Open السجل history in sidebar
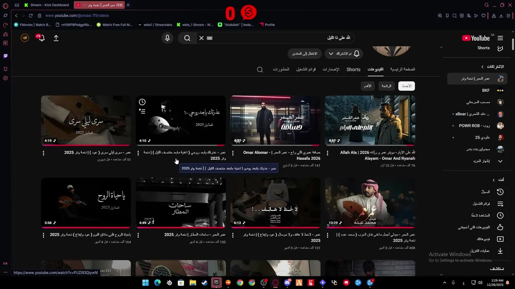This screenshot has height=289, width=515. 477,192
